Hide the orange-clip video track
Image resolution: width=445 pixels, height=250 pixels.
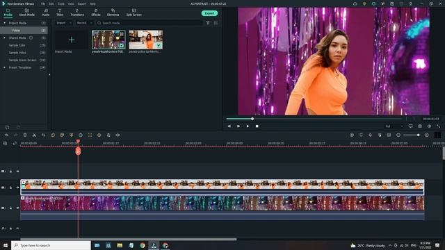(x=17, y=187)
